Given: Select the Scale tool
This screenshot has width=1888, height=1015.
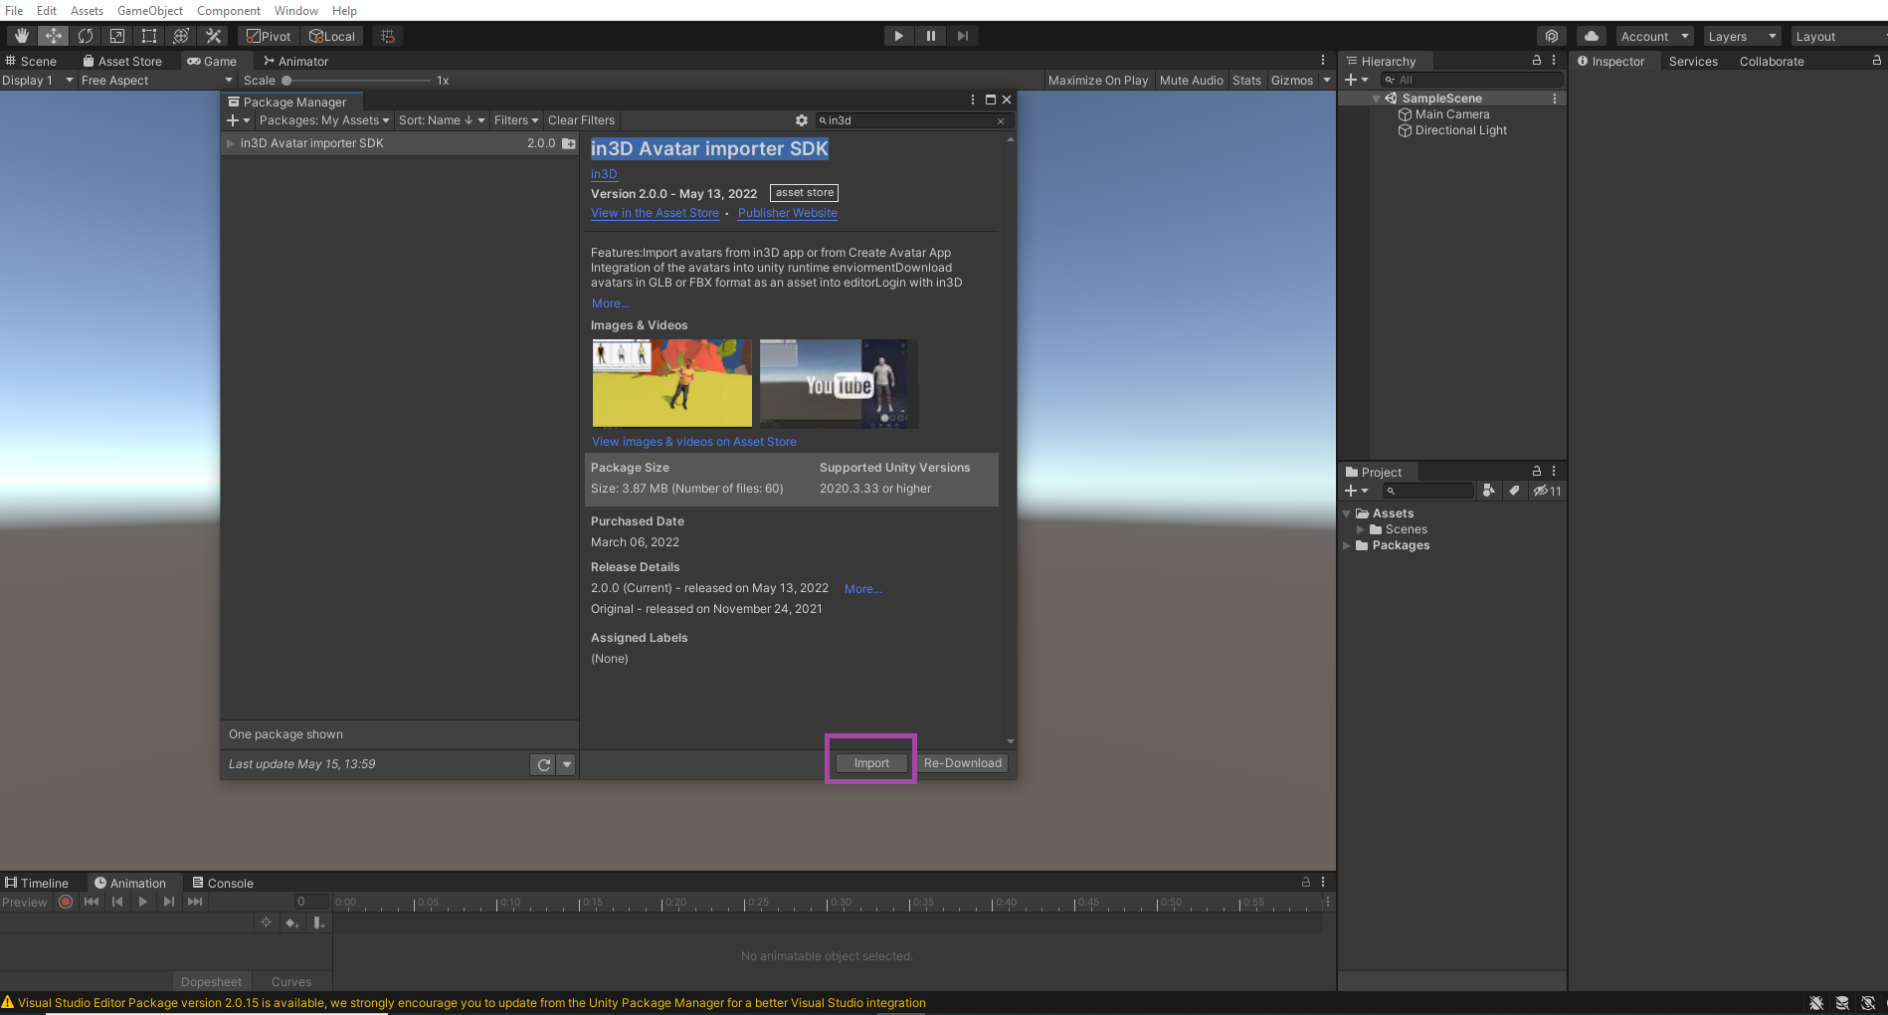Looking at the screenshot, I should tap(117, 36).
